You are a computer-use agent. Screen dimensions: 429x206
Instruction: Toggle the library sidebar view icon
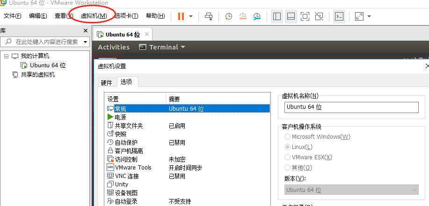(277, 16)
